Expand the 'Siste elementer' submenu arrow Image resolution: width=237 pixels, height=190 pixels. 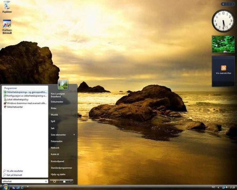[x=74, y=135]
